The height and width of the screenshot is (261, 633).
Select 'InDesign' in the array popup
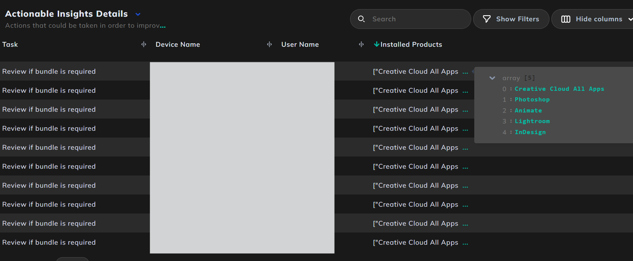point(530,132)
